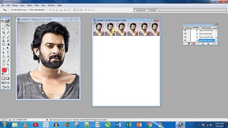Open the Filter menu
The image size is (228, 128).
coord(37,5)
